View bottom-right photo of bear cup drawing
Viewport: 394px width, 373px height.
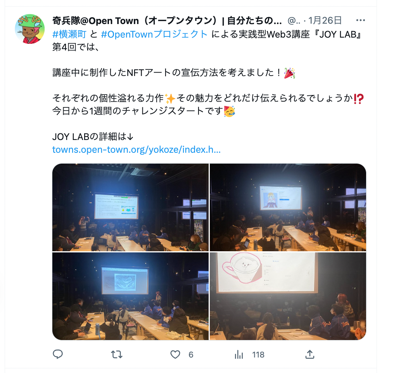point(288,296)
